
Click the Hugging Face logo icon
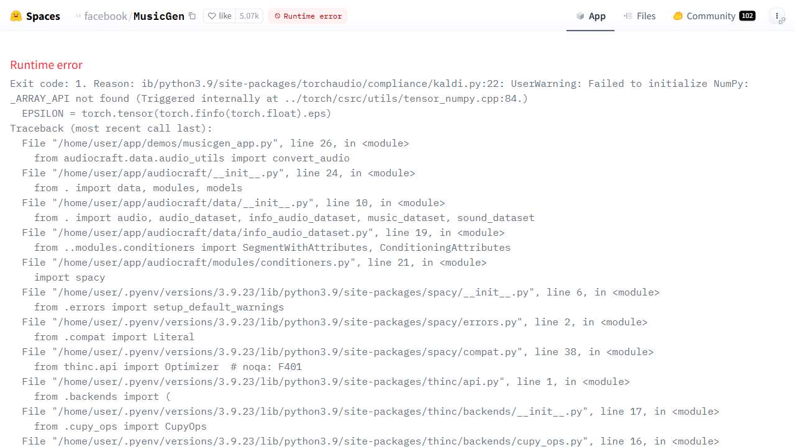click(16, 16)
